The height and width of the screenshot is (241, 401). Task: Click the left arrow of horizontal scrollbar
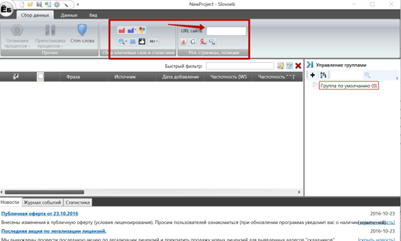[x=1, y=192]
